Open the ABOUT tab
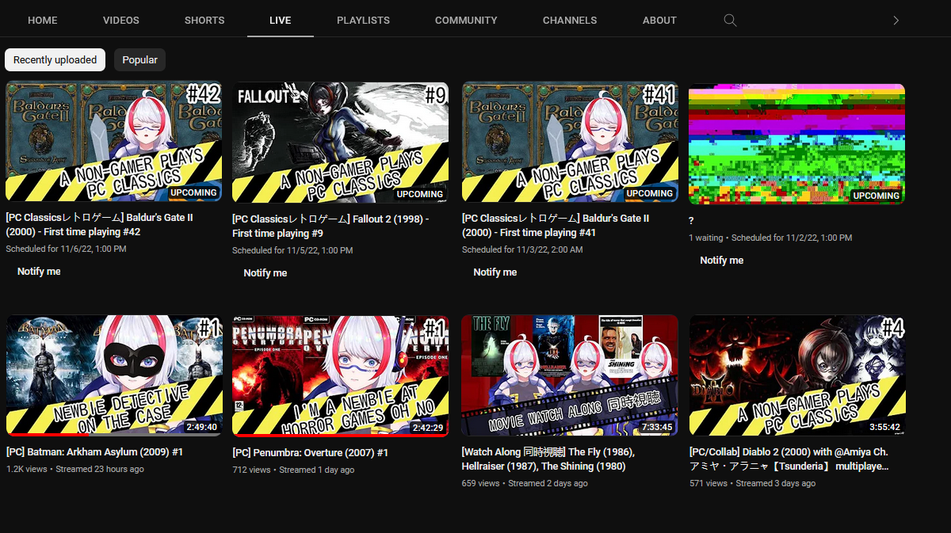This screenshot has height=533, width=951. pyautogui.click(x=659, y=20)
